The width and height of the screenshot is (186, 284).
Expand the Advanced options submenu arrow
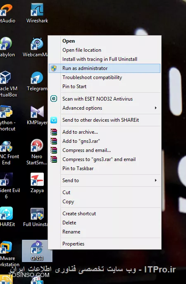156,108
